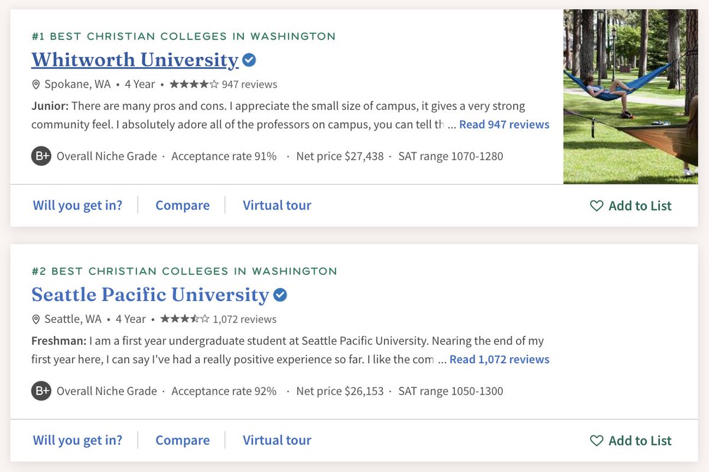Click Whitworth Overall Niche Grade label
Image resolution: width=709 pixels, height=472 pixels.
click(107, 156)
